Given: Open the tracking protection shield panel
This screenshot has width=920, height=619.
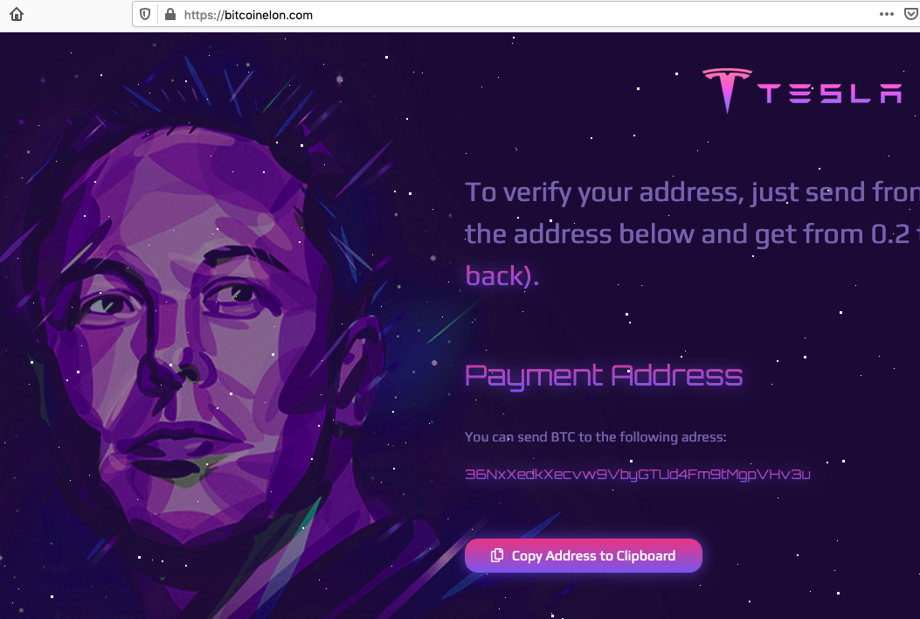Looking at the screenshot, I should (145, 15).
